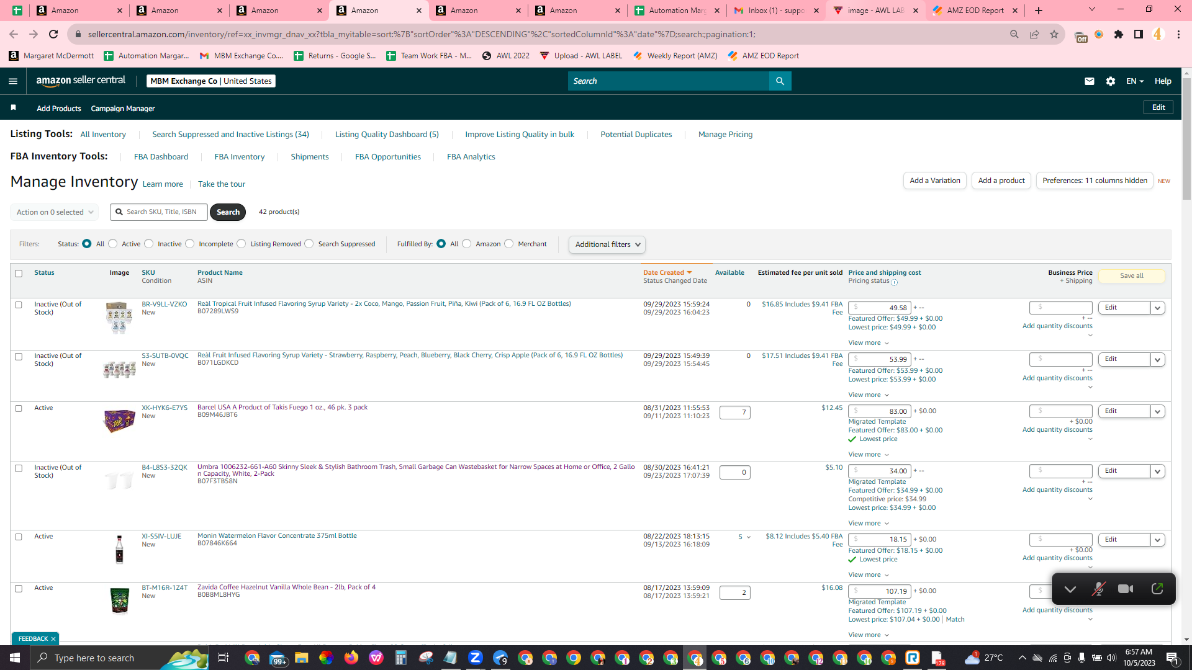The width and height of the screenshot is (1192, 670).
Task: Filter Fulfilled By Merchant
Action: (x=509, y=244)
